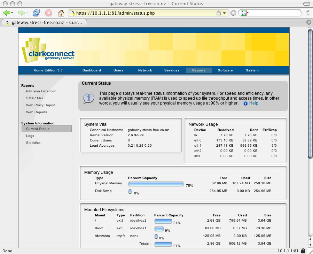313x254 pixels.
Task: Open the back button history dropdown arrow
Action: pyautogui.click(x=12, y=13)
